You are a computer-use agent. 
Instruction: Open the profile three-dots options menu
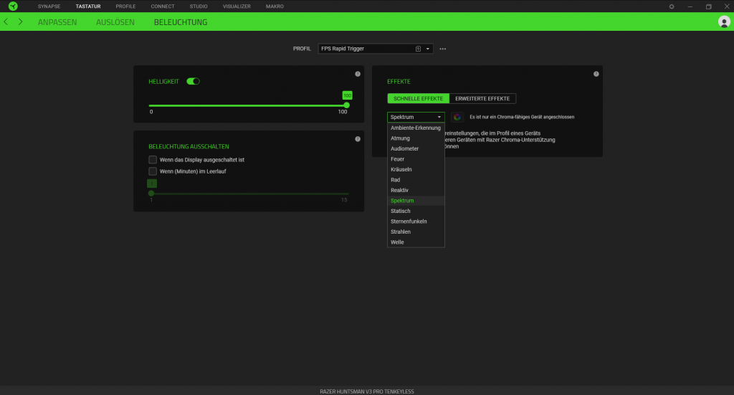(443, 49)
